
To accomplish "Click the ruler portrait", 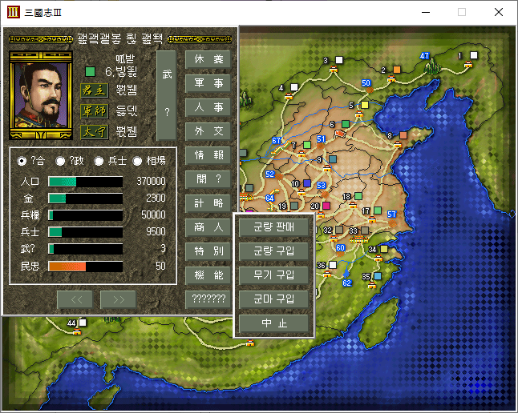I will tap(41, 95).
